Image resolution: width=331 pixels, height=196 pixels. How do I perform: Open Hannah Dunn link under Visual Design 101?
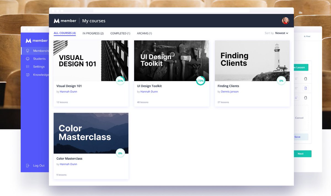tap(68, 92)
